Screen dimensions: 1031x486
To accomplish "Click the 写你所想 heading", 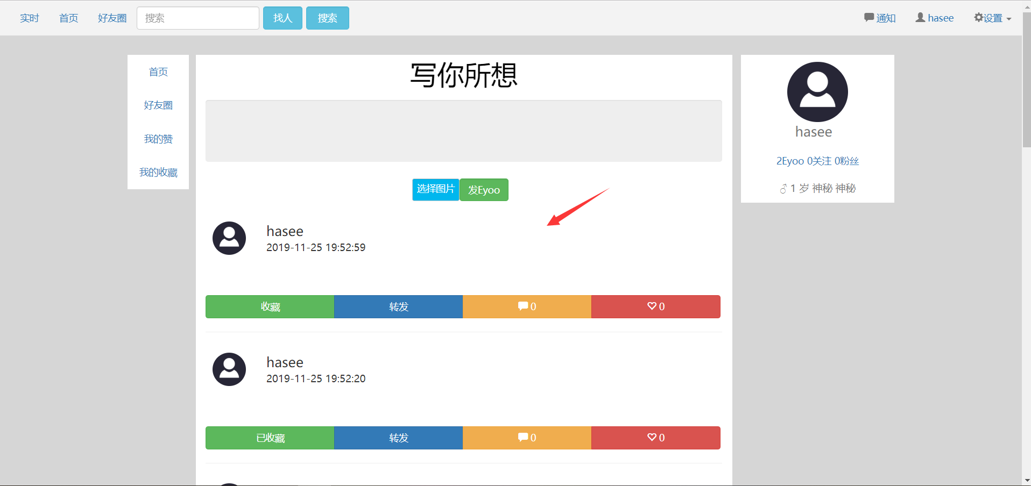I will click(x=464, y=75).
